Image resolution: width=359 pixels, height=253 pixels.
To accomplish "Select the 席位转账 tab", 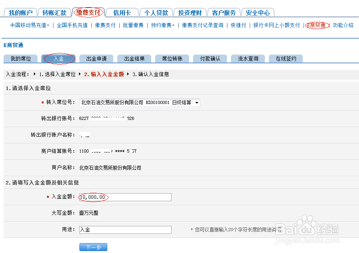I will [x=172, y=58].
